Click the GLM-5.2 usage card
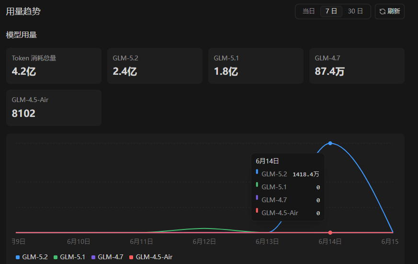The width and height of the screenshot is (418, 264). (x=155, y=66)
